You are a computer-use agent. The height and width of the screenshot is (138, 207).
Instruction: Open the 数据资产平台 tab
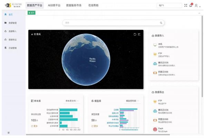[x=34, y=6]
